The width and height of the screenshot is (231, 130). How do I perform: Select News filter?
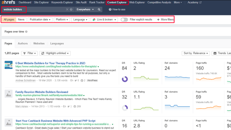coord(21,19)
